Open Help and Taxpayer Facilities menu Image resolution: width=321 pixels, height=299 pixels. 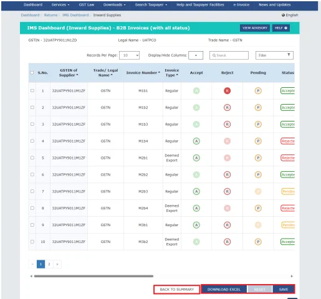click(200, 5)
